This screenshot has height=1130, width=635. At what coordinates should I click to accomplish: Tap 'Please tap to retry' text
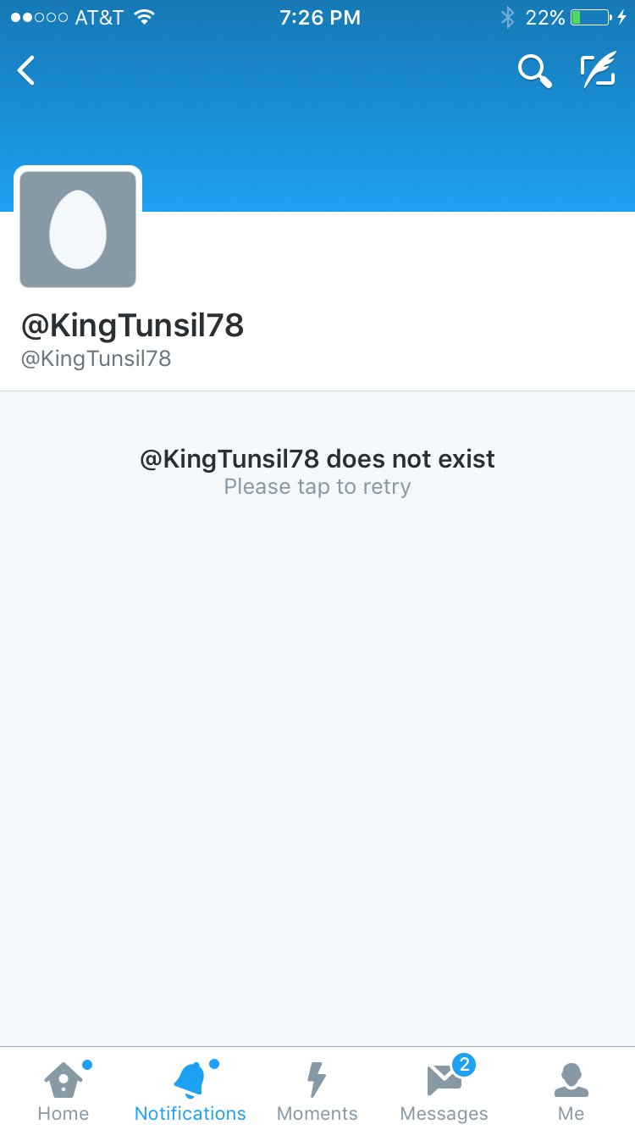(x=317, y=487)
